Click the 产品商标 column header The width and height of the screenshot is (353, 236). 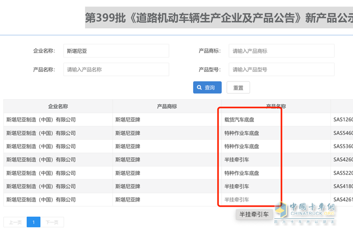[x=167, y=106]
